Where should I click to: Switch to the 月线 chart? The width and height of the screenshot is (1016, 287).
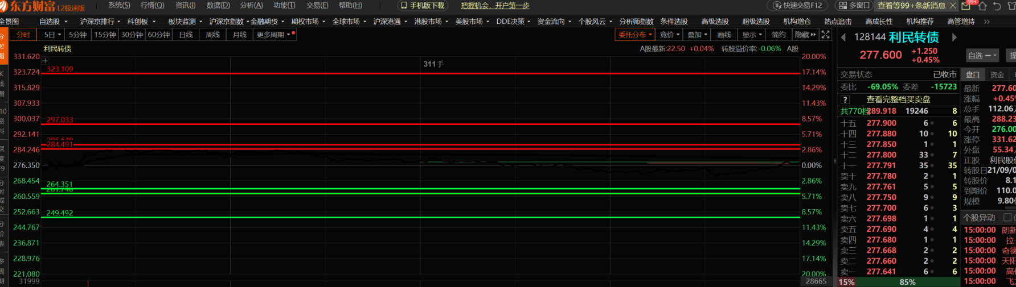tap(240, 35)
